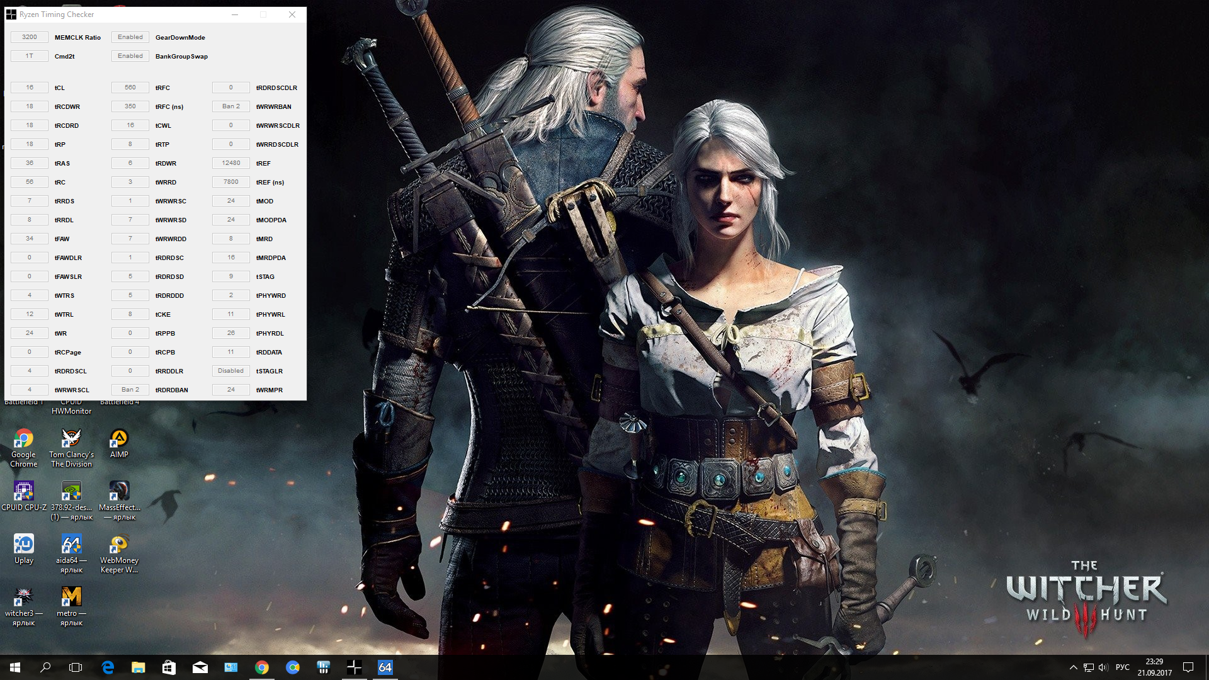Click the MEMCLK Ratio 3200 value box
The height and width of the screenshot is (680, 1209).
30,37
